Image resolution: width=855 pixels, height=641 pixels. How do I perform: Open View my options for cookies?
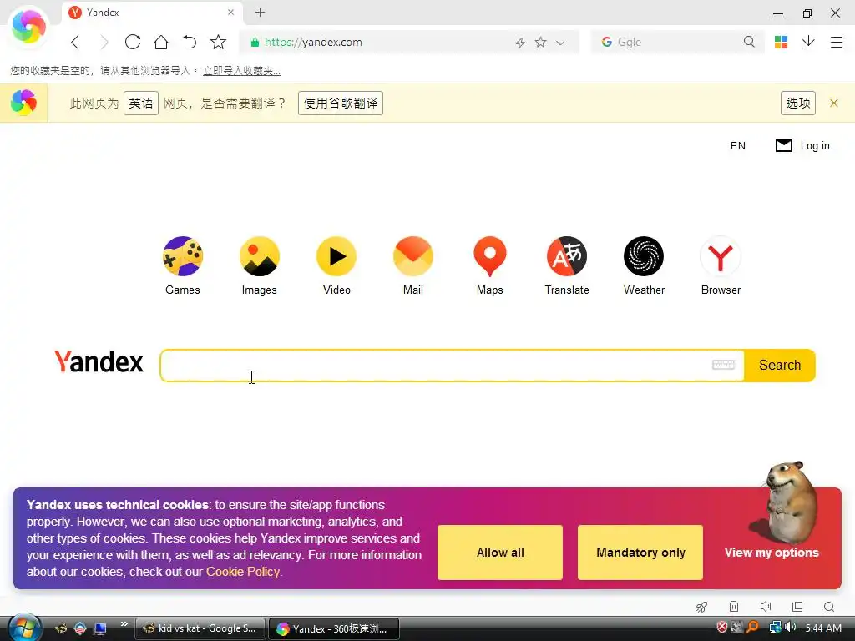(772, 553)
